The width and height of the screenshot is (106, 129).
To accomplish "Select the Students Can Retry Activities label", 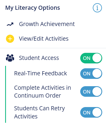I will [x=39, y=112].
